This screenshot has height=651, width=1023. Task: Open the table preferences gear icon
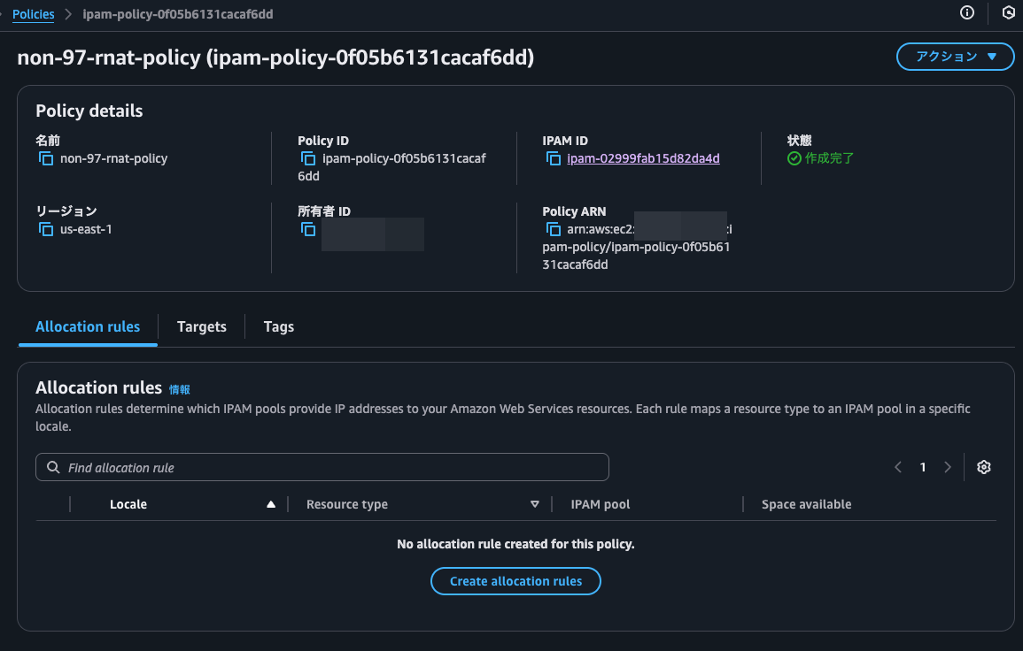tap(983, 467)
